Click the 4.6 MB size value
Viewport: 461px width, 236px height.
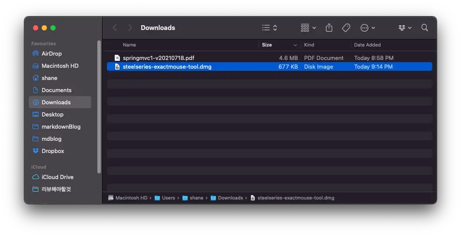click(x=289, y=58)
